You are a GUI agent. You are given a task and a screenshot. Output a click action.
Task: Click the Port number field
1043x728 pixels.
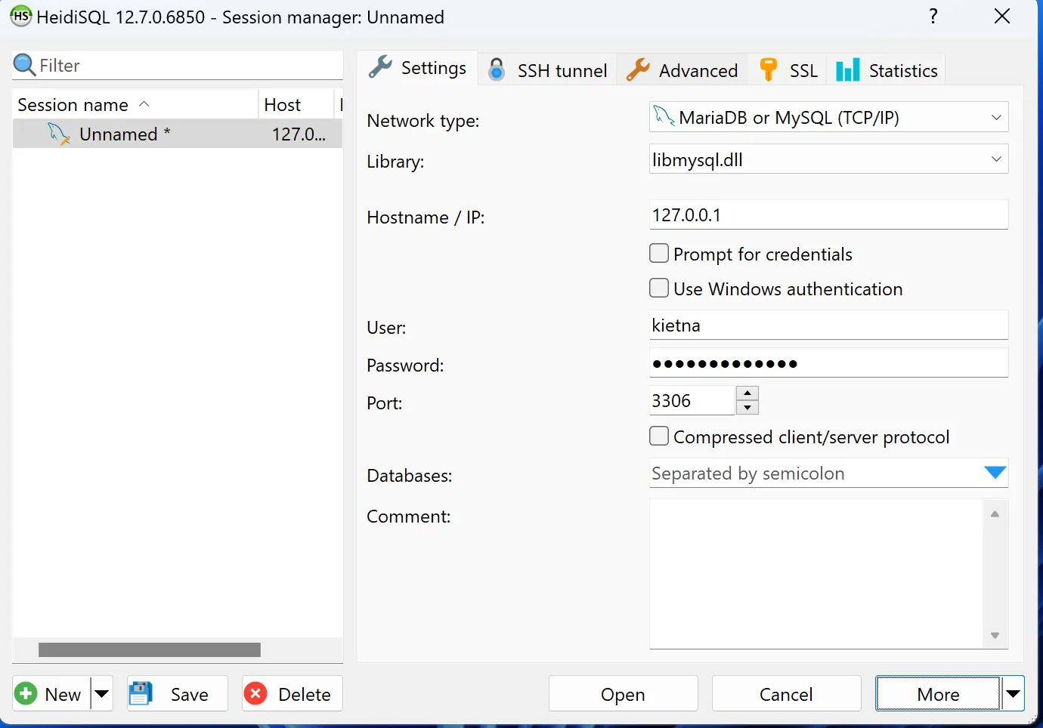click(x=692, y=400)
